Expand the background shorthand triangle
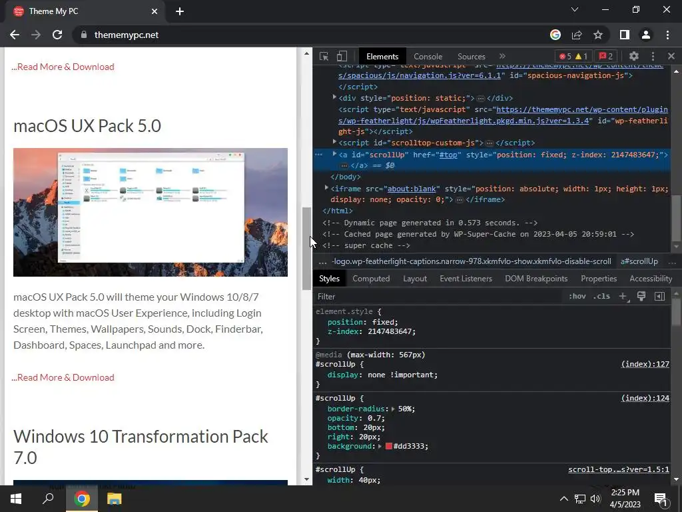682x512 pixels. (380, 446)
